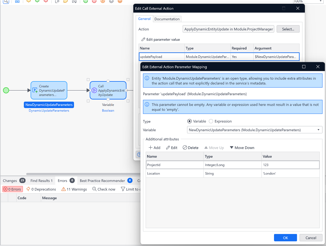The image size is (326, 246).
Task: Add a new additional attribute
Action: tap(154, 147)
